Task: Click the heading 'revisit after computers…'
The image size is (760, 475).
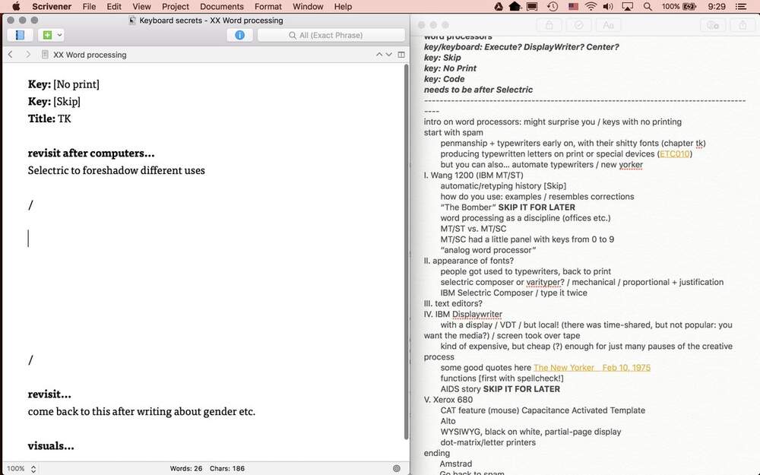Action: pos(91,154)
